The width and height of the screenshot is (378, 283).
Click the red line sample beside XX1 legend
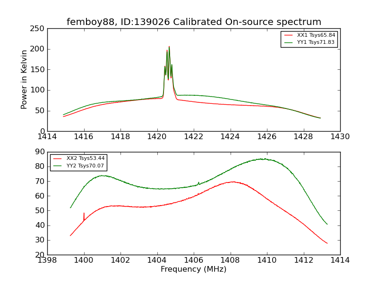tap(289, 35)
